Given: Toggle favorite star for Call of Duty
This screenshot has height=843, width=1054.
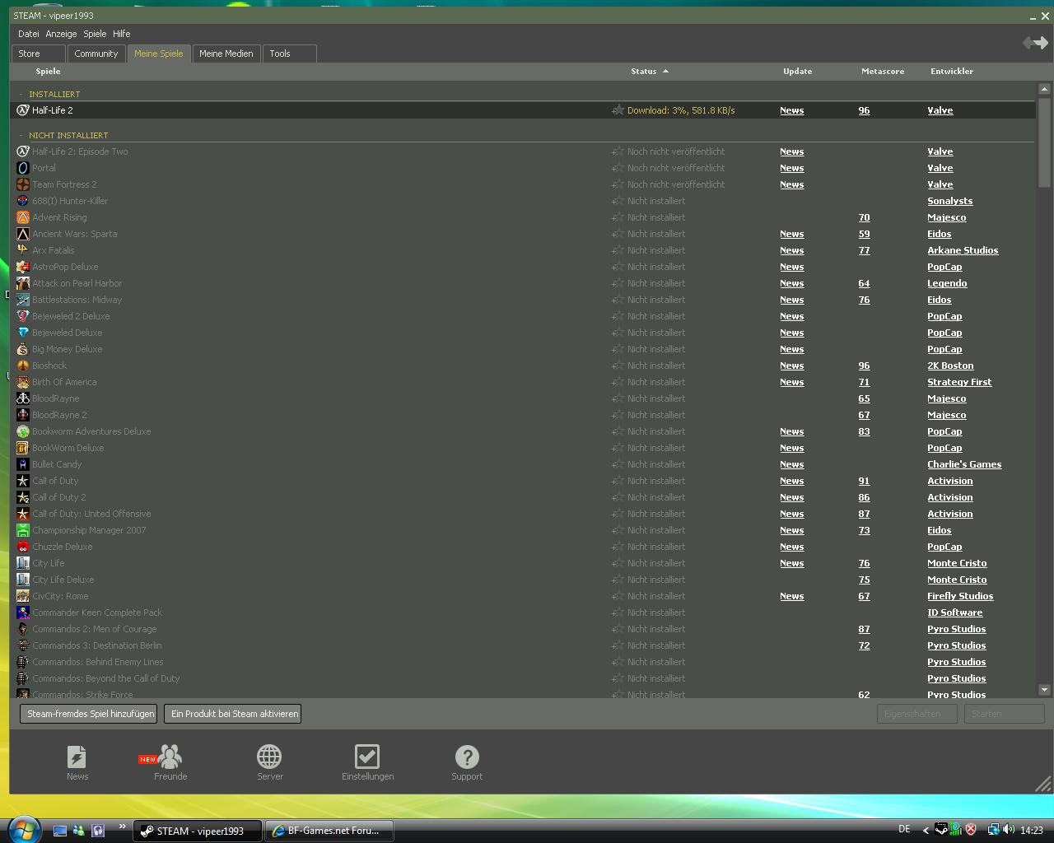Looking at the screenshot, I should tap(618, 481).
